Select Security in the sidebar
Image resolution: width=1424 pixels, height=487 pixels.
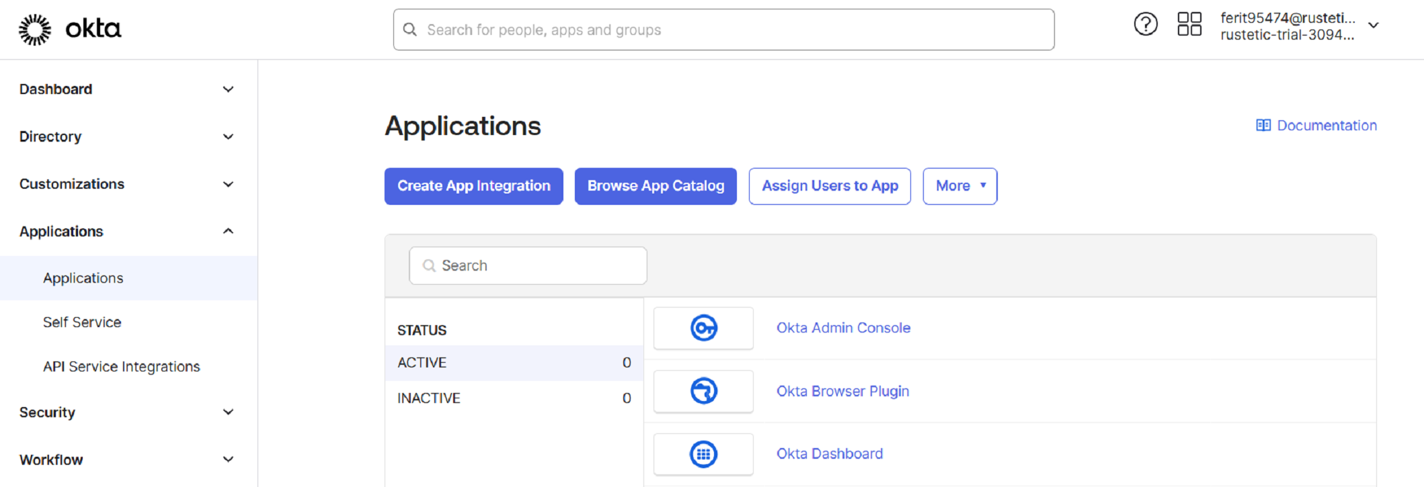point(47,412)
